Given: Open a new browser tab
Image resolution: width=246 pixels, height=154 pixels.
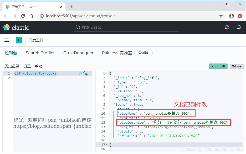Looking at the screenshot, I should (x=71, y=7).
